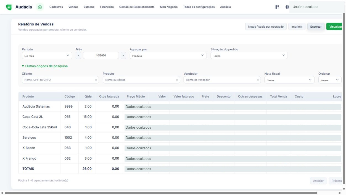
Task: Open the apps grid icon
Action: [x=277, y=7]
